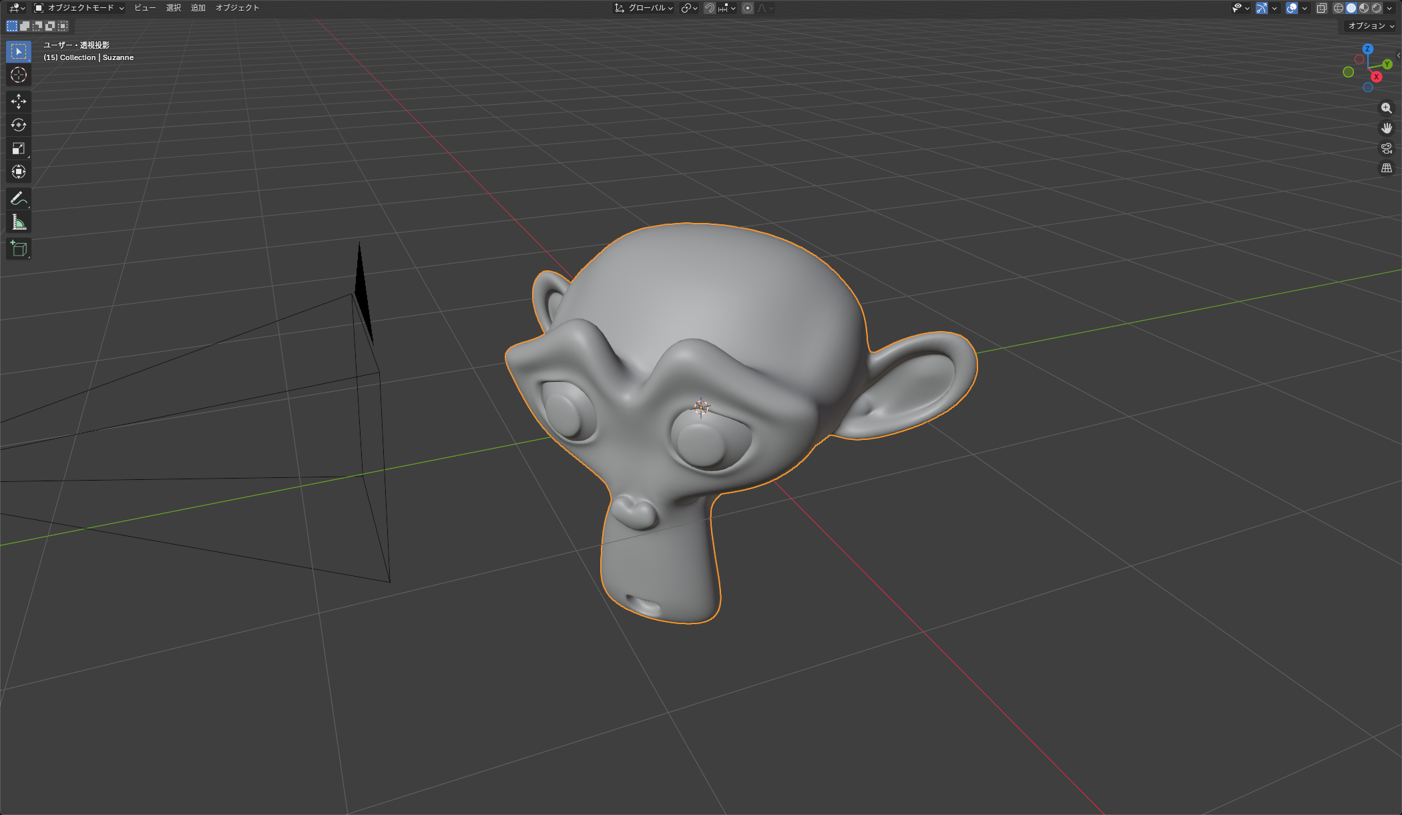Open the Options (オプション) dropdown
This screenshot has height=815, width=1402.
pyautogui.click(x=1371, y=26)
